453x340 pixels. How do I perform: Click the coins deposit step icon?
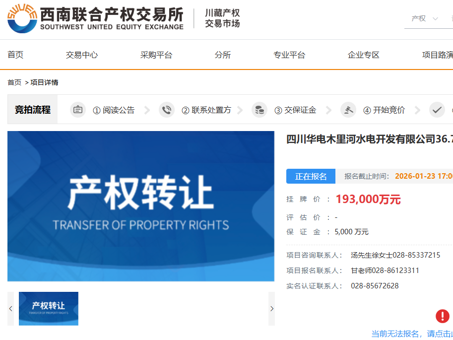pos(259,110)
